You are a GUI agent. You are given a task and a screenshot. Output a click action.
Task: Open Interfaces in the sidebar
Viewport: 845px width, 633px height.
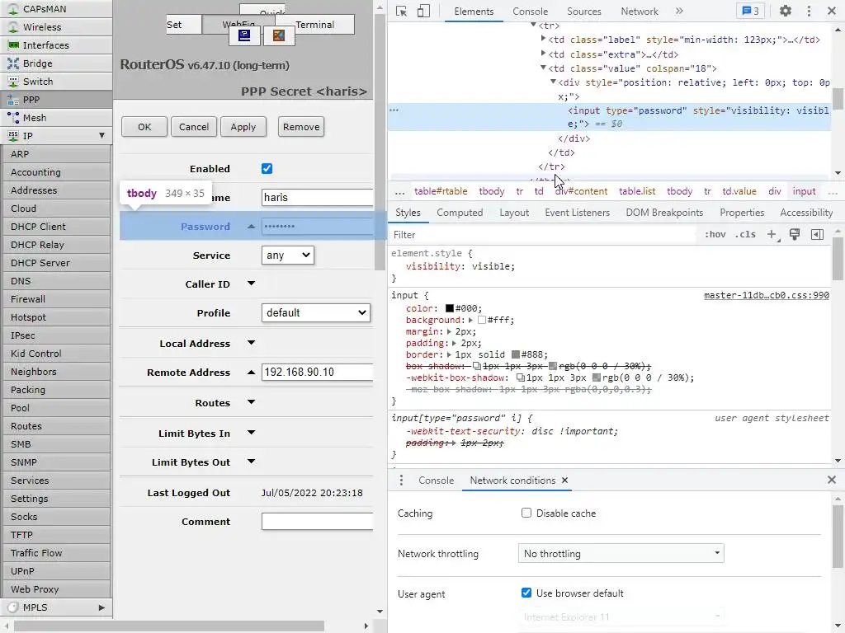(56, 45)
